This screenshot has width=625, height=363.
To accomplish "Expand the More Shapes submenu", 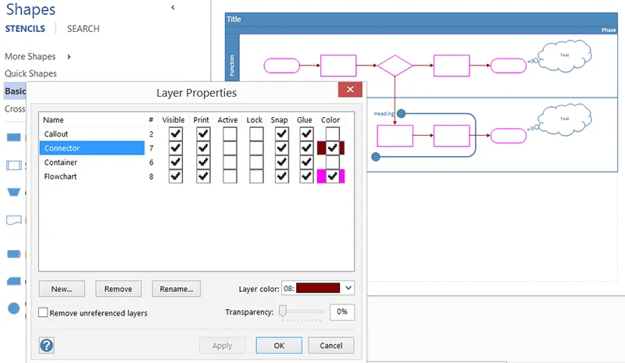I will click(70, 56).
